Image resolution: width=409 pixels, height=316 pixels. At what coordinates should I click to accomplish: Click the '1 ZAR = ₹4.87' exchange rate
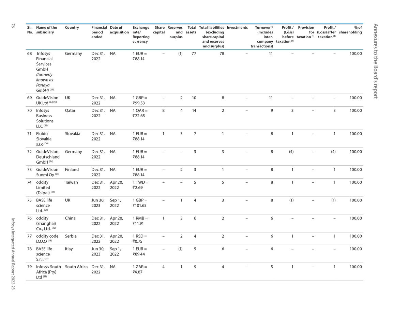pyautogui.click(x=140, y=269)
